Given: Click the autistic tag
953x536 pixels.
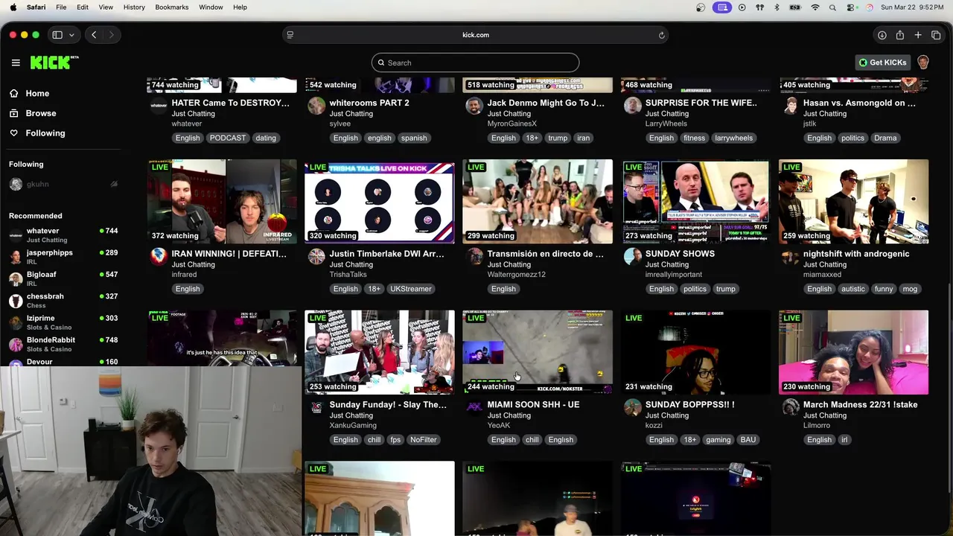Looking at the screenshot, I should tap(853, 289).
